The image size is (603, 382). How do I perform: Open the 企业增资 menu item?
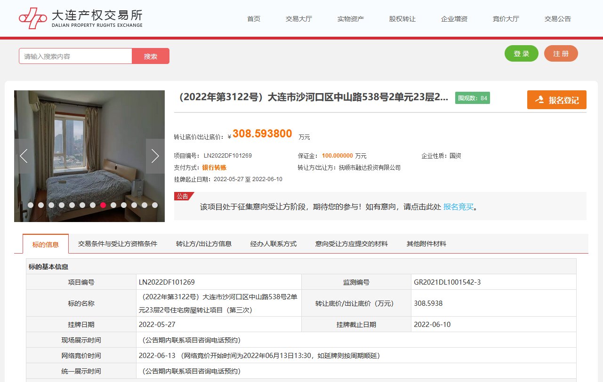[454, 19]
